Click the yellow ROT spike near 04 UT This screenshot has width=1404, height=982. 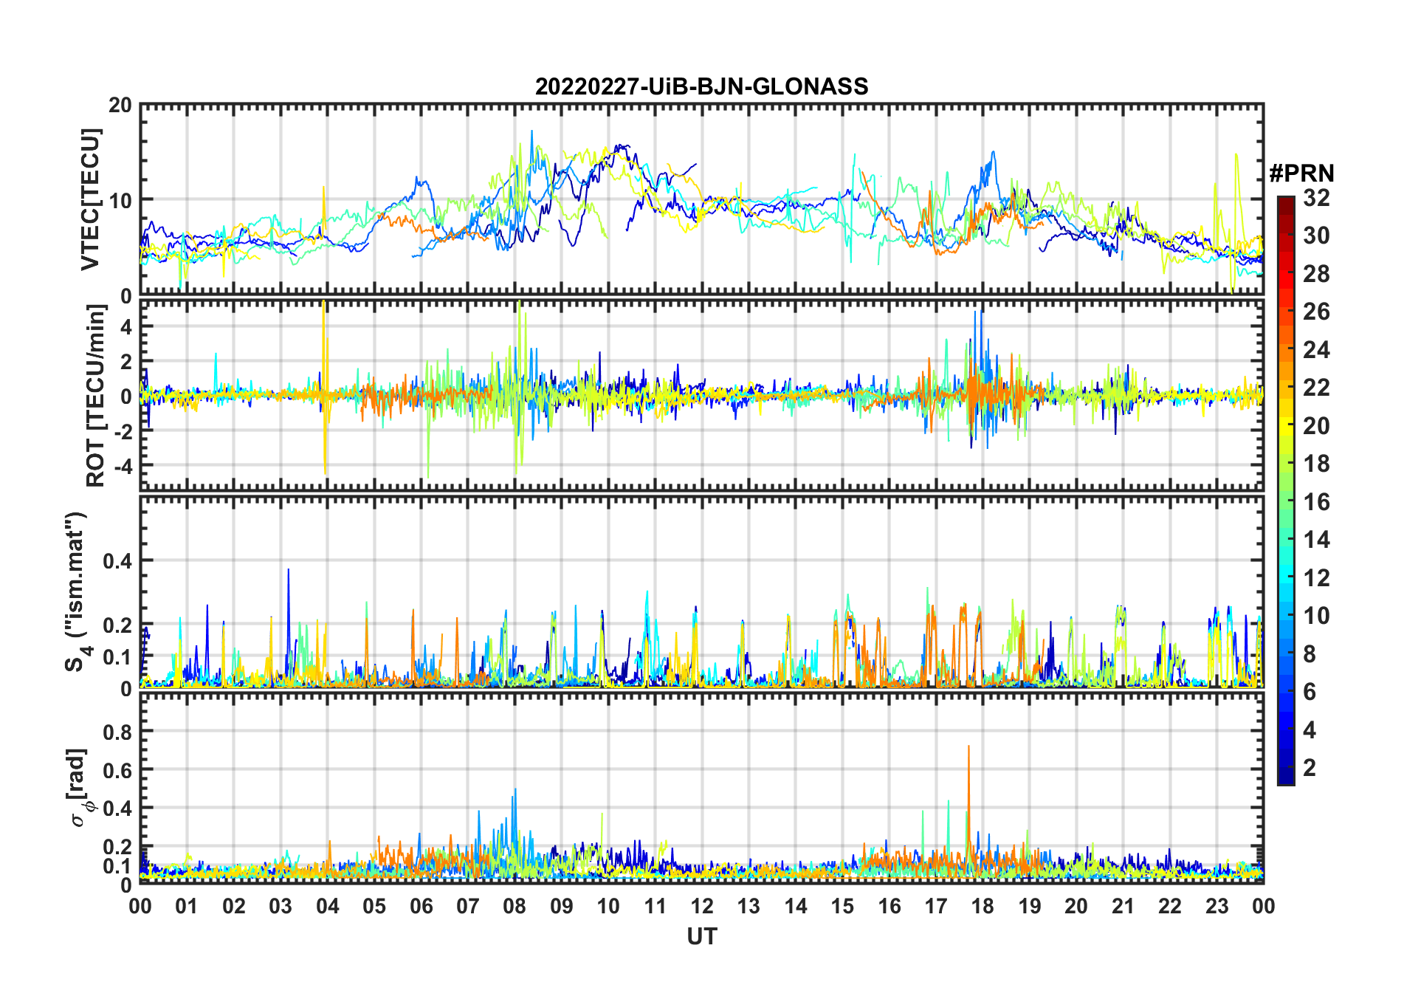pos(324,387)
